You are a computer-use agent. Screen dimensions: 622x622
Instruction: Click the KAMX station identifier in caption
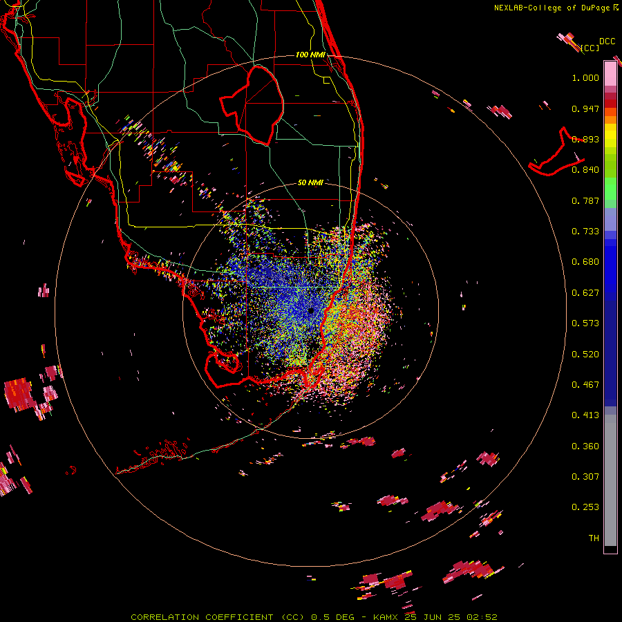[x=387, y=617]
